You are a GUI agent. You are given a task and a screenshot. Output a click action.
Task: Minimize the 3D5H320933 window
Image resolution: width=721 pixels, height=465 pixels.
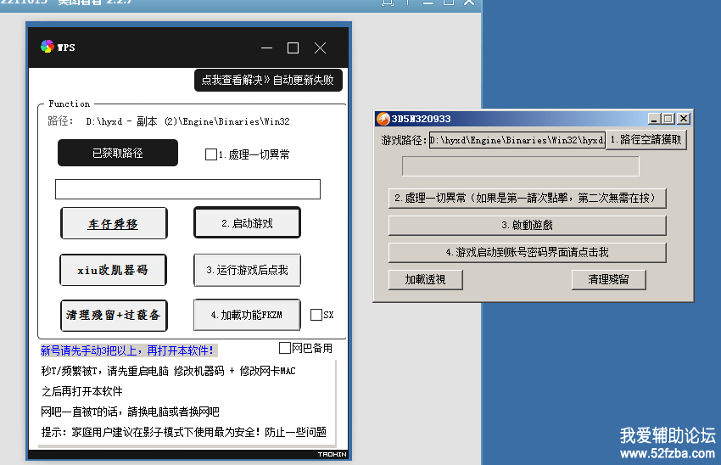click(654, 119)
